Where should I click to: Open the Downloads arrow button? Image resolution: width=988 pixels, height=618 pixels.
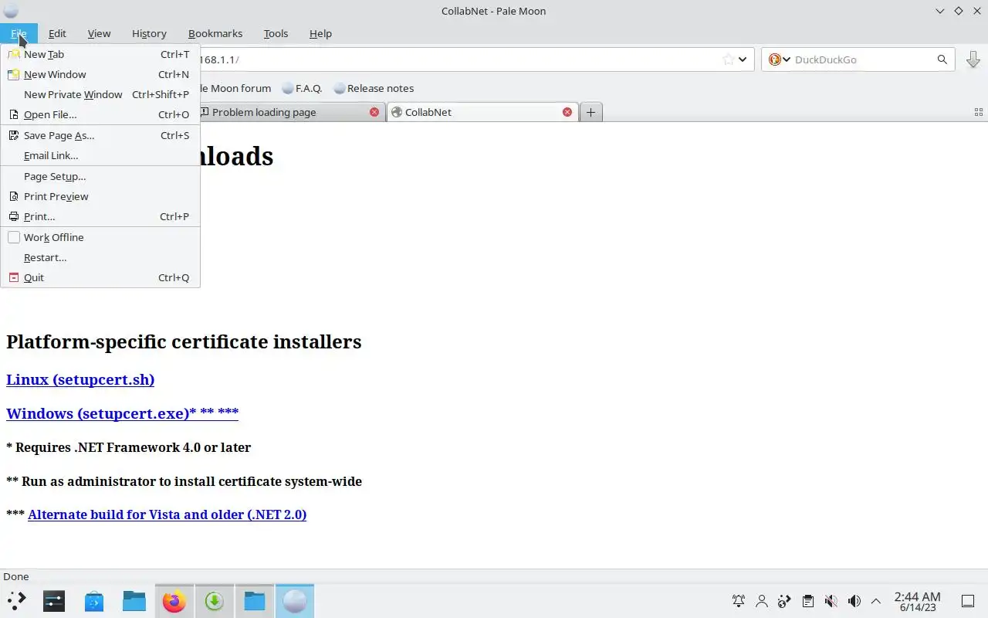click(973, 59)
